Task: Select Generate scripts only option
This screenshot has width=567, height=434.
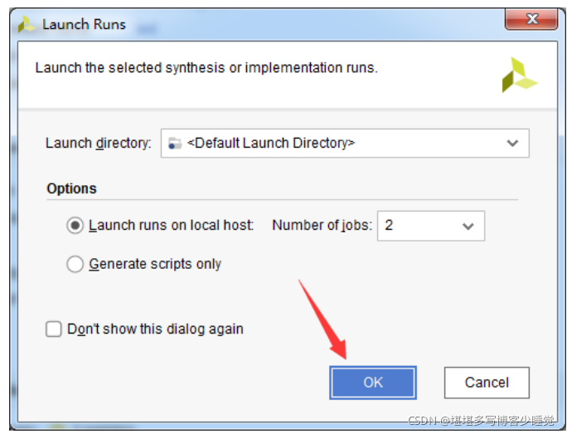Action: [75, 264]
